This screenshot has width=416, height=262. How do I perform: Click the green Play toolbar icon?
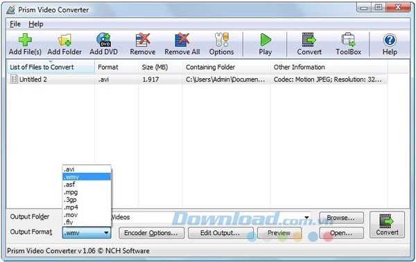tap(266, 40)
